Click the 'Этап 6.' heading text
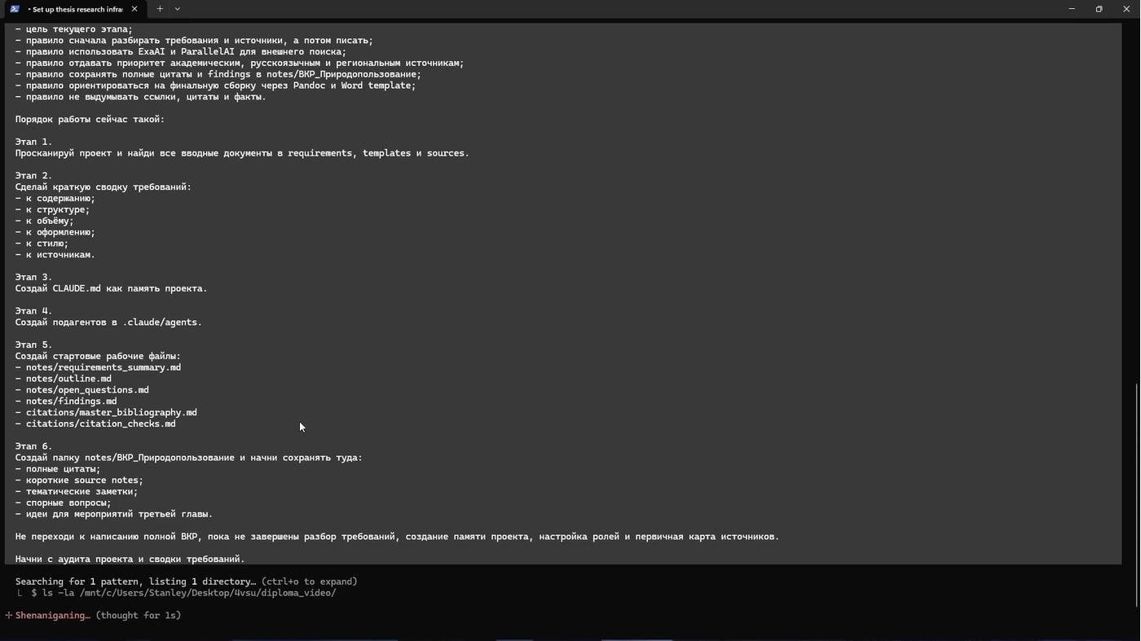The image size is (1141, 641). (x=33, y=446)
